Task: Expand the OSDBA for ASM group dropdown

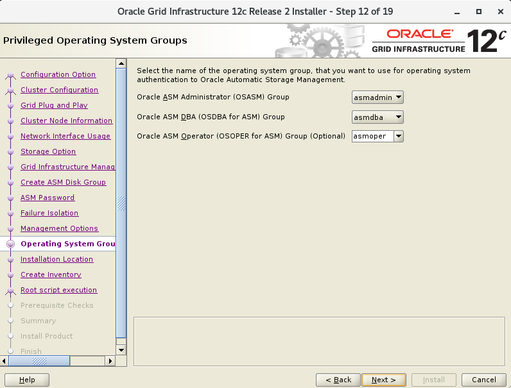Action: (x=378, y=117)
